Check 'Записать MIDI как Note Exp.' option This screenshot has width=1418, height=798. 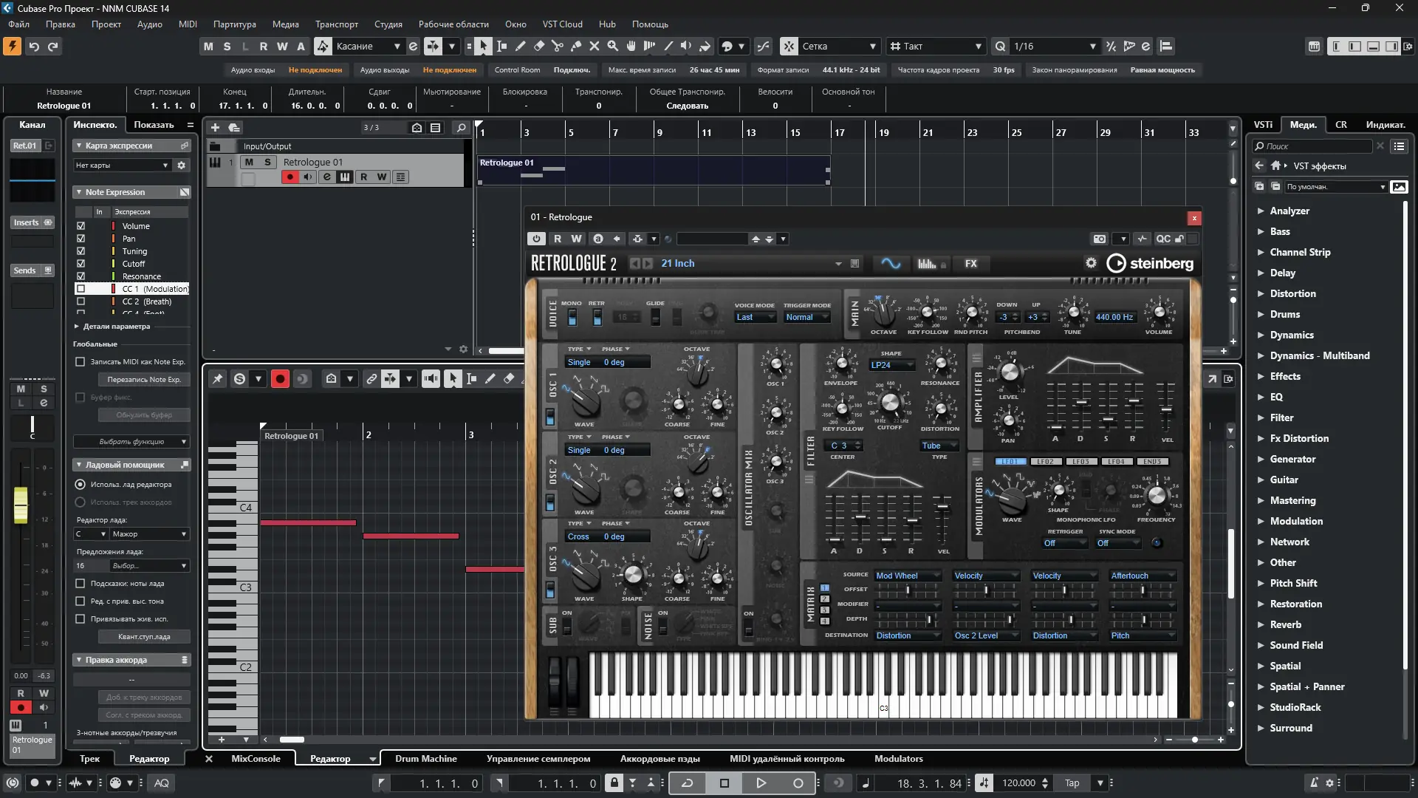(81, 362)
